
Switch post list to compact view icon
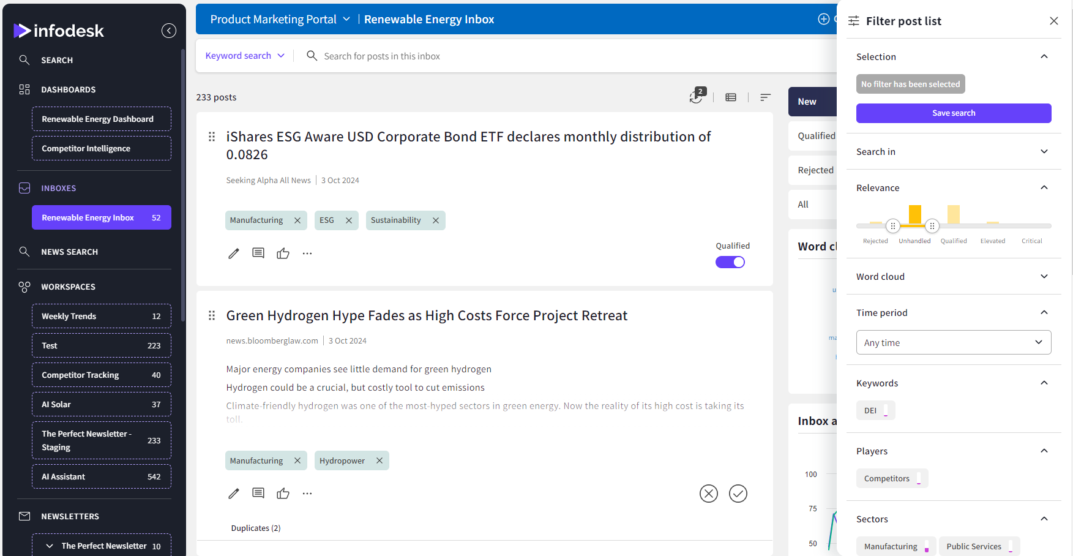731,97
